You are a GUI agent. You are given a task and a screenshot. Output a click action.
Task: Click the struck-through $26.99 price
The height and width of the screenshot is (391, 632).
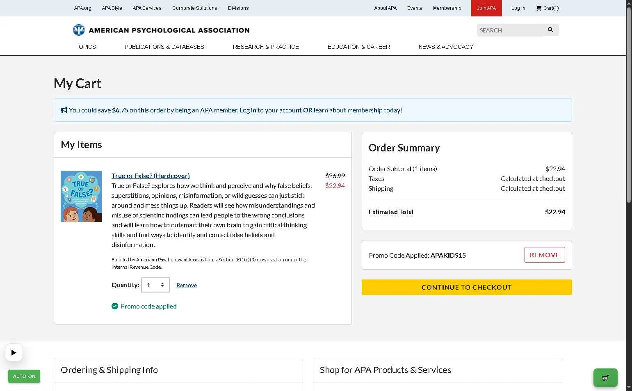(335, 176)
